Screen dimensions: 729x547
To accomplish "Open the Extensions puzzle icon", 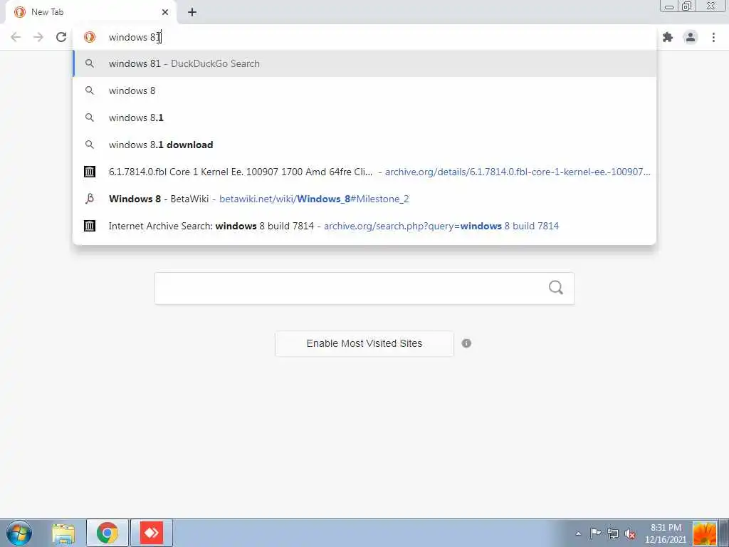I will click(x=668, y=37).
